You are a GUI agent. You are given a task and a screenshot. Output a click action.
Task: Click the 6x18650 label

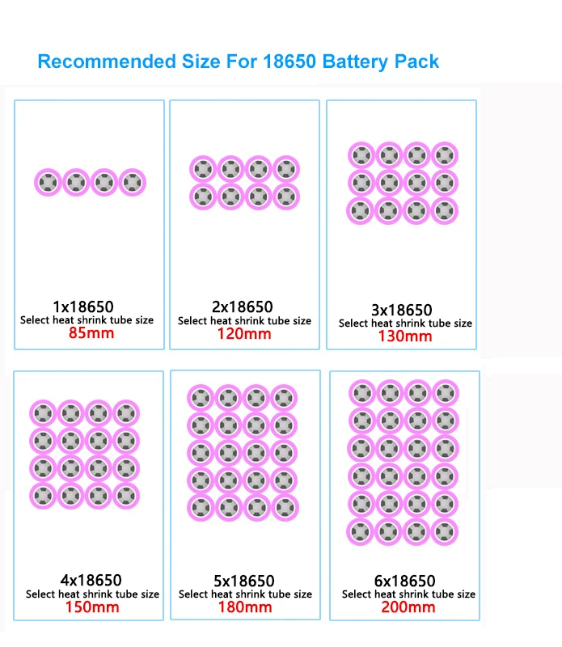tap(405, 581)
